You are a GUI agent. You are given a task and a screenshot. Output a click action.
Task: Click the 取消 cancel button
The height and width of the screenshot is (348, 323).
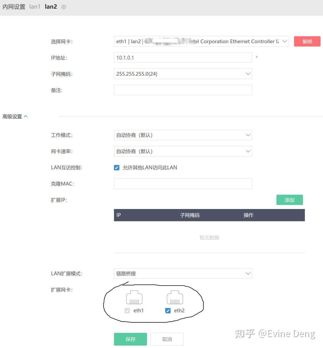click(167, 339)
